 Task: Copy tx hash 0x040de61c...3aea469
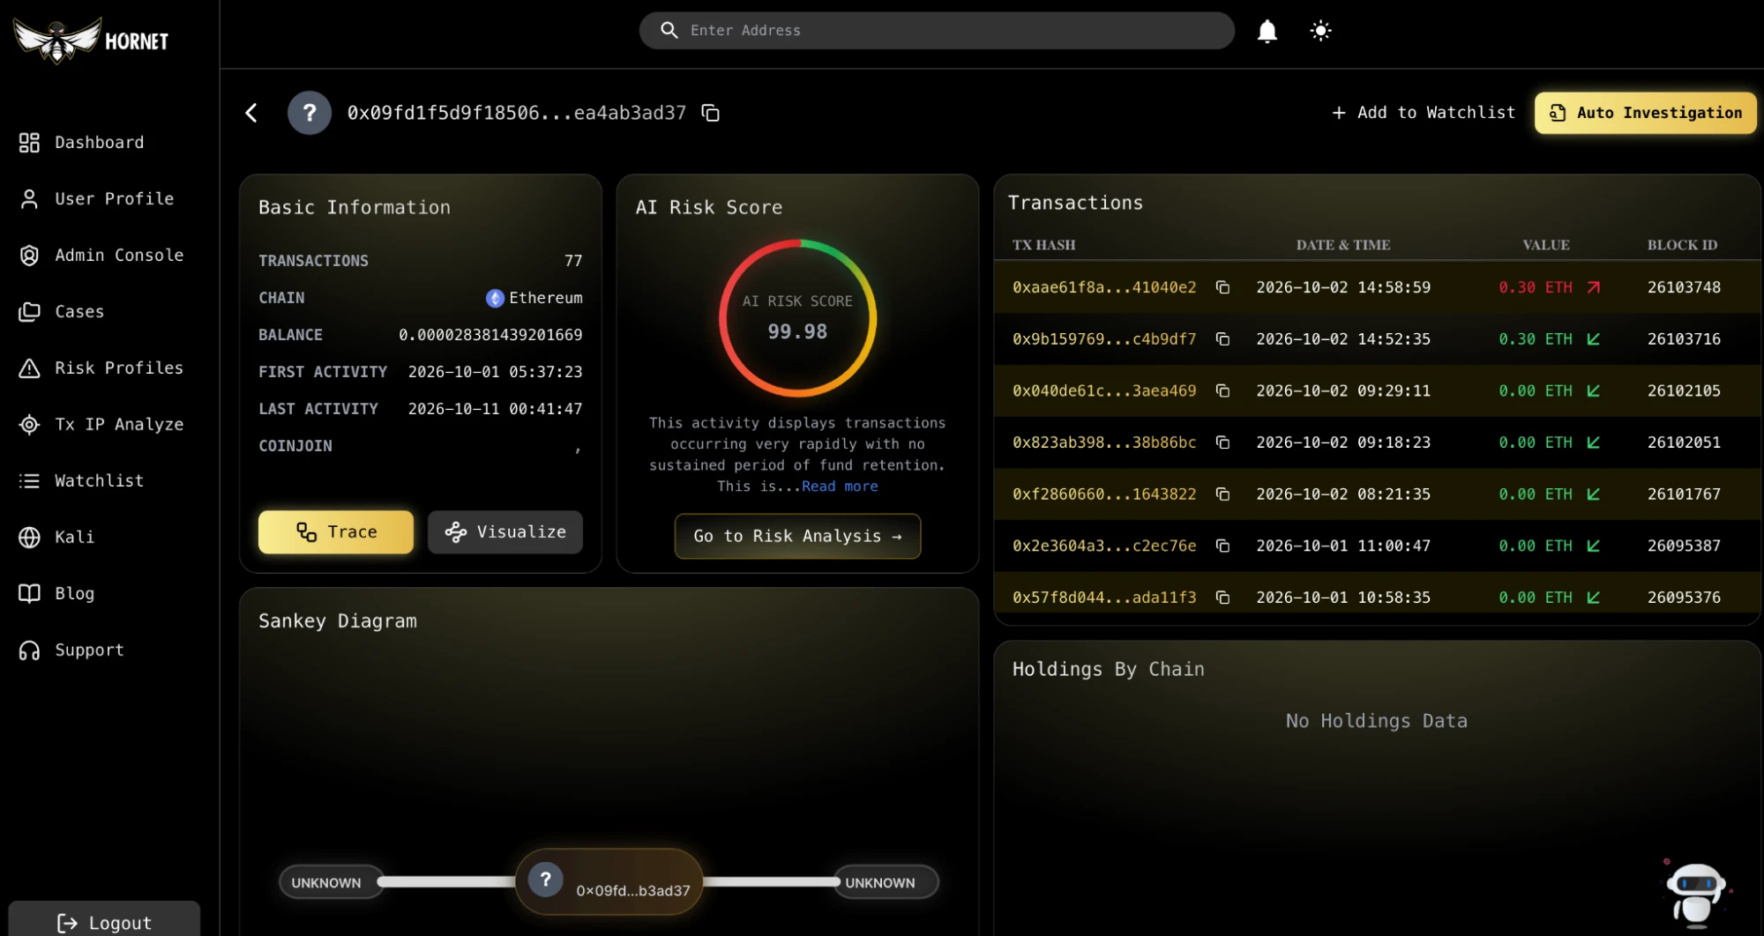[1222, 390]
